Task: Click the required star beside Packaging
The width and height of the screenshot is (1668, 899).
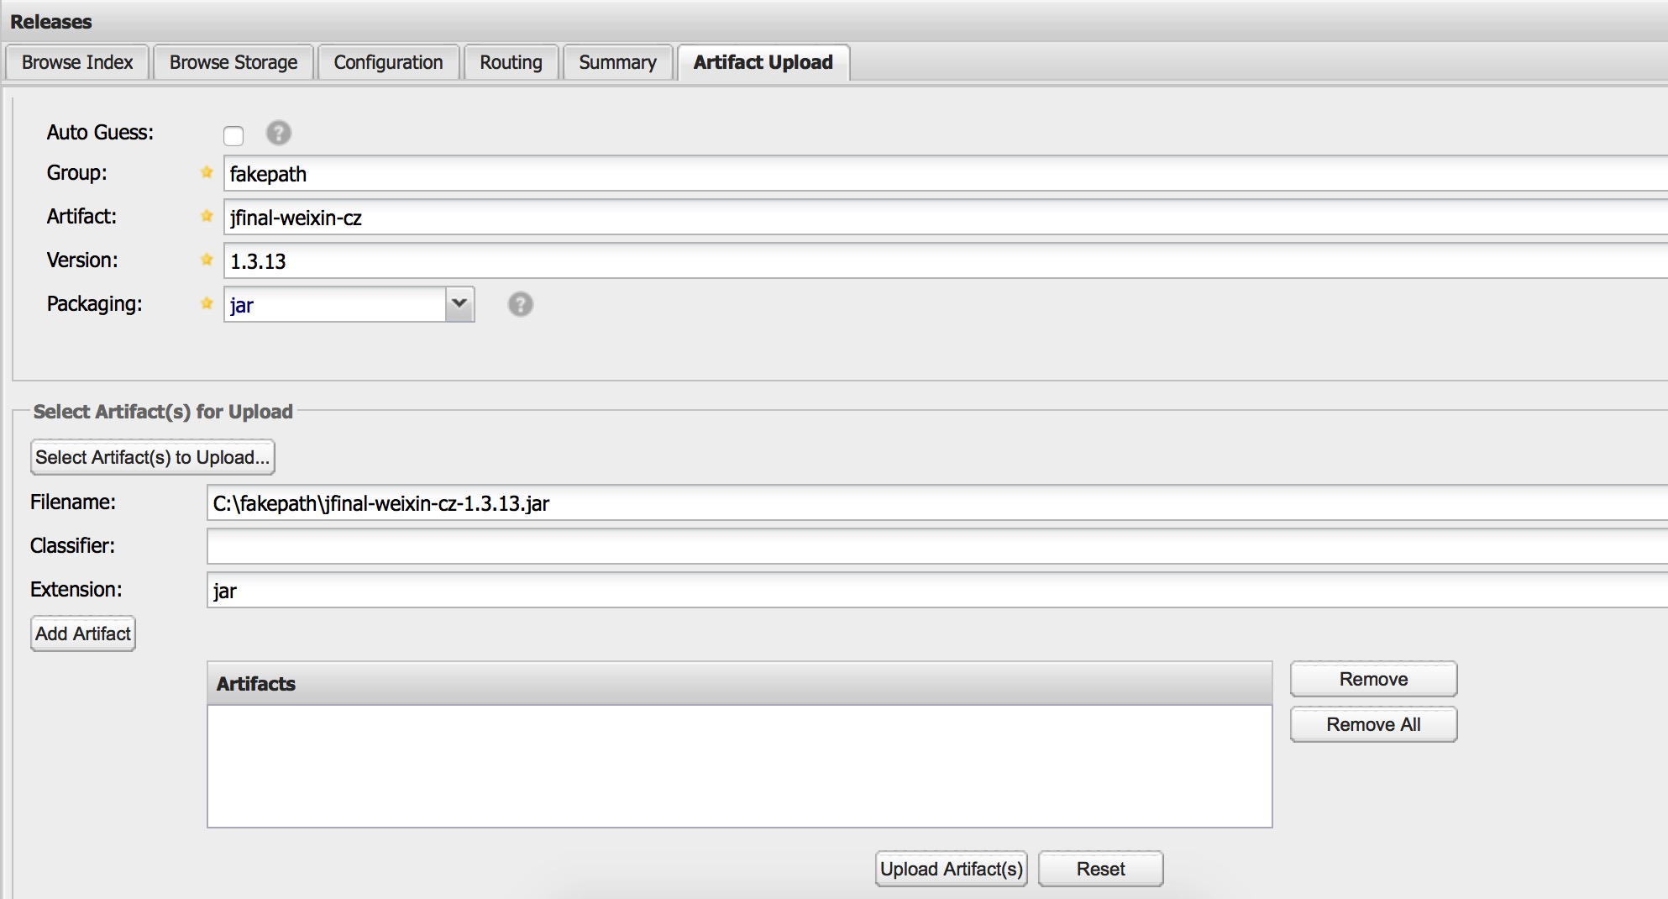Action: (x=206, y=304)
